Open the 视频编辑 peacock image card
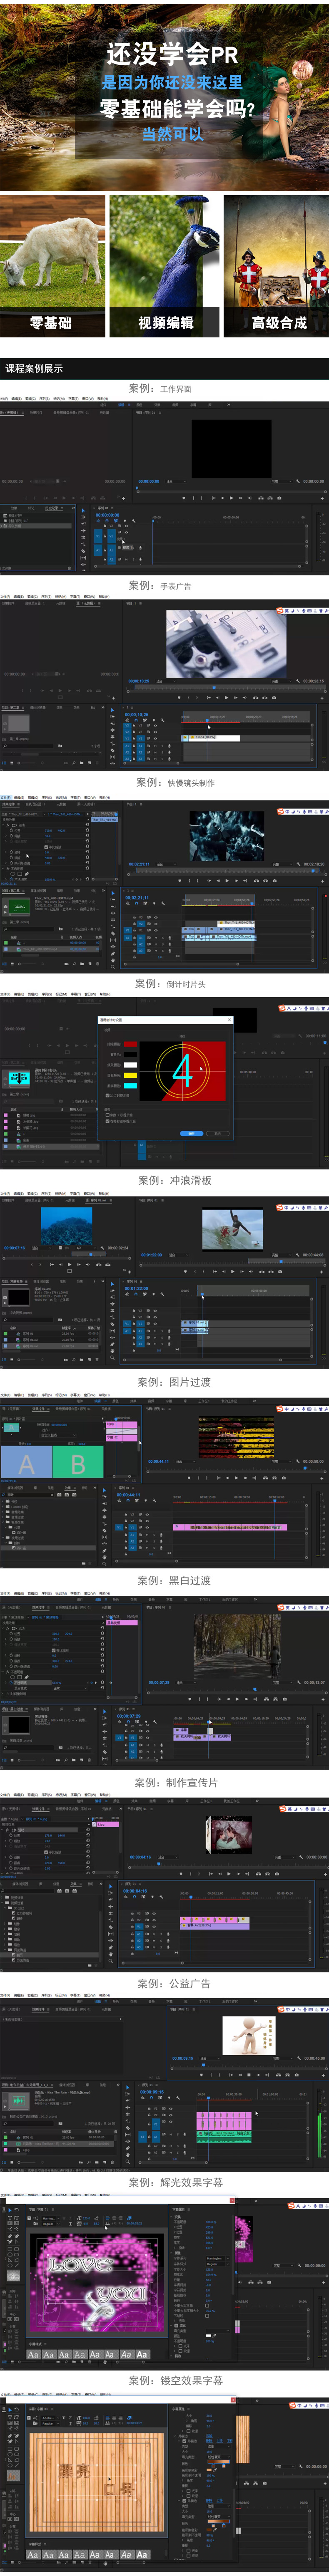The image size is (329, 2576). point(165,266)
